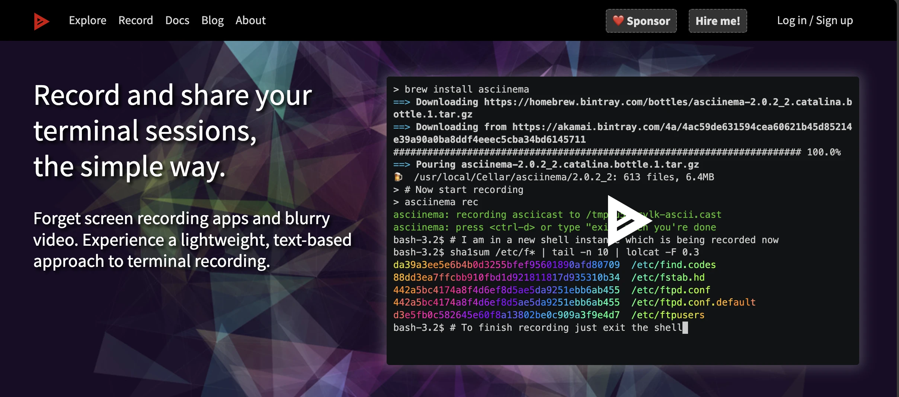Viewport: 899px width, 397px height.
Task: Click the 'asciinema rec' command line
Action: tap(436, 202)
